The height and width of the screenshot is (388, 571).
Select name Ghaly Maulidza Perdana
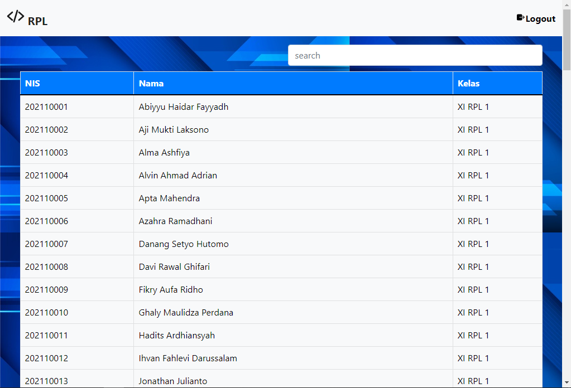(x=186, y=313)
